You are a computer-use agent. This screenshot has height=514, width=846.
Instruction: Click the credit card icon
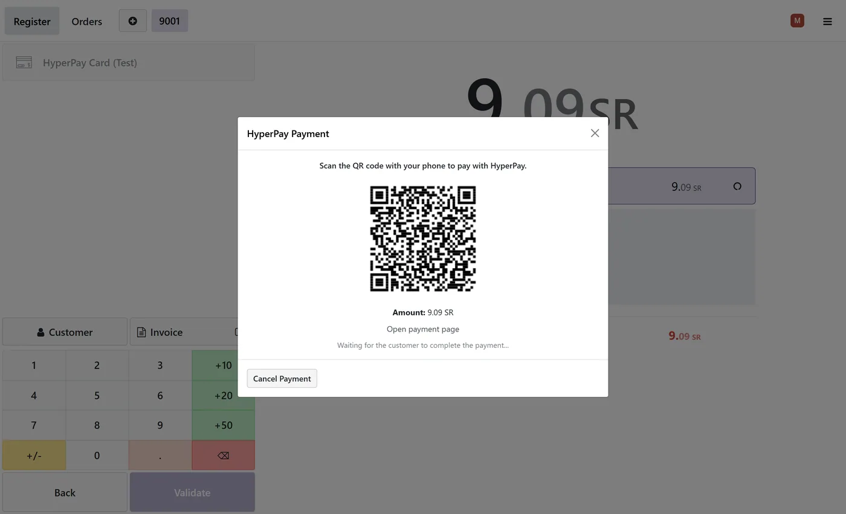tap(24, 62)
